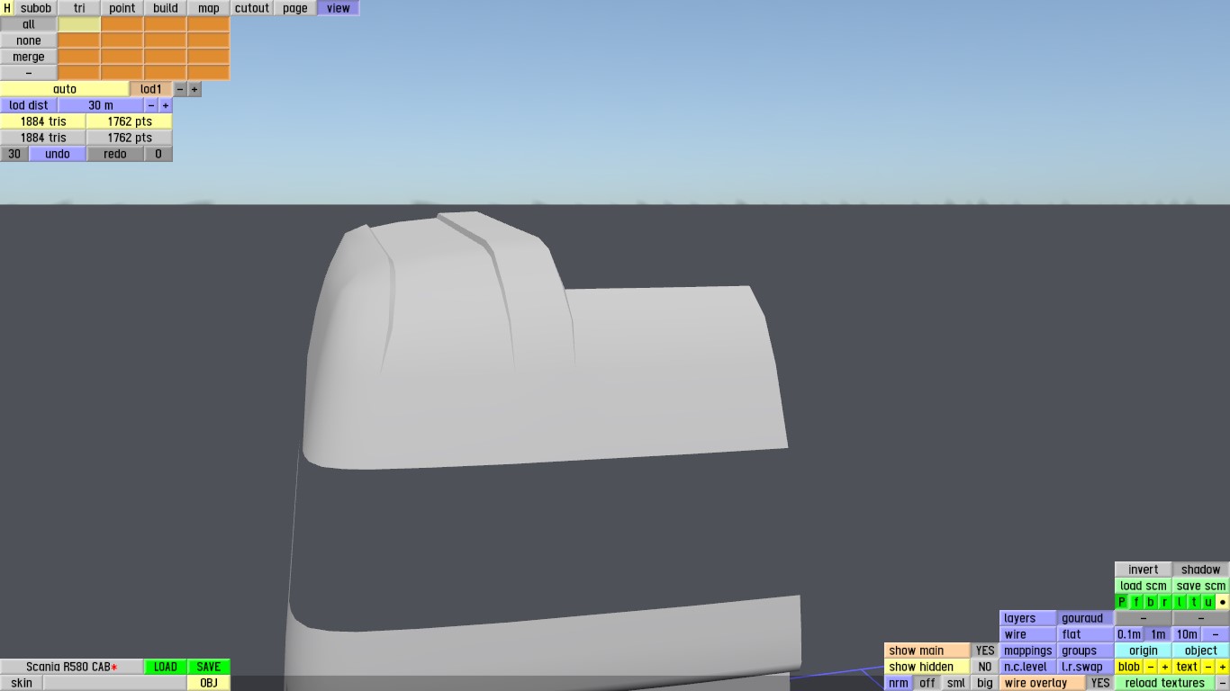Enable gouraud shading
1230x691 pixels.
(x=1086, y=618)
